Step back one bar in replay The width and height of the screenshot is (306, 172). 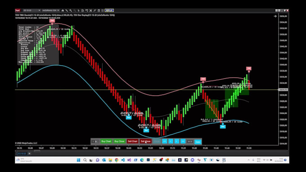pyautogui.click(x=171, y=141)
